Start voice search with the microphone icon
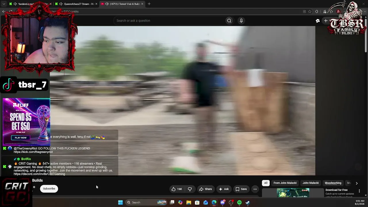The height and width of the screenshot is (207, 368). (x=241, y=21)
